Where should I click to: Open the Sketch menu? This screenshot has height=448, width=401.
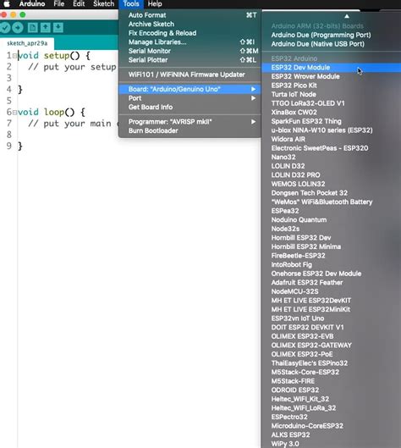click(103, 3)
